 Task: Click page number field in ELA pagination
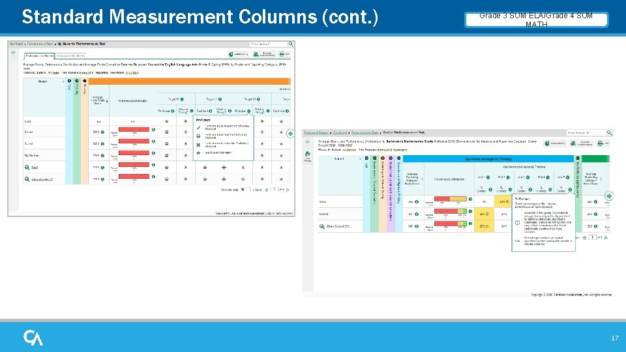pyautogui.click(x=275, y=190)
